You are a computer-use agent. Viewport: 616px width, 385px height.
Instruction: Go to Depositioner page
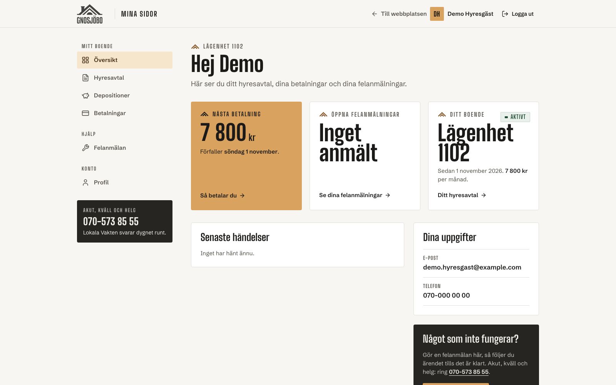(125, 95)
